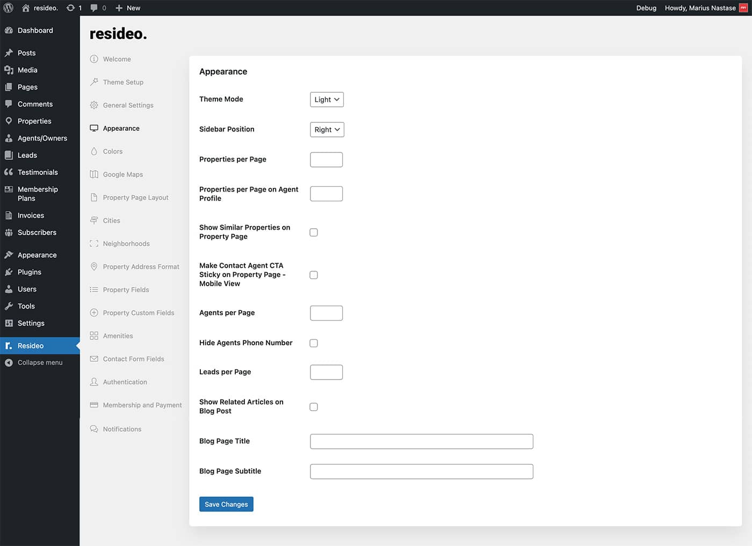
Task: Click the comments bubble icon in admin bar
Action: pyautogui.click(x=95, y=8)
